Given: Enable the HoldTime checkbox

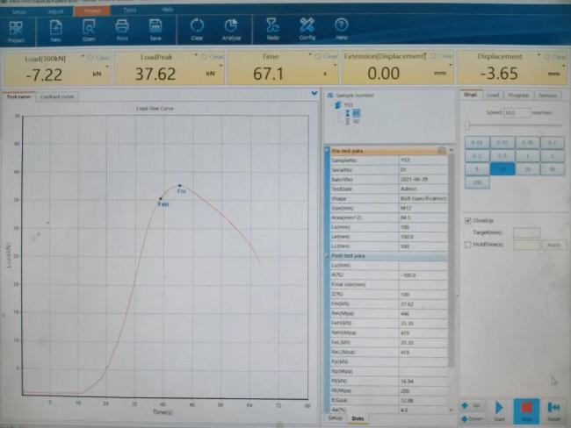Looking at the screenshot, I should (x=468, y=245).
